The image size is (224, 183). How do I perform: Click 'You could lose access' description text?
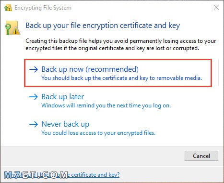(x=98, y=133)
